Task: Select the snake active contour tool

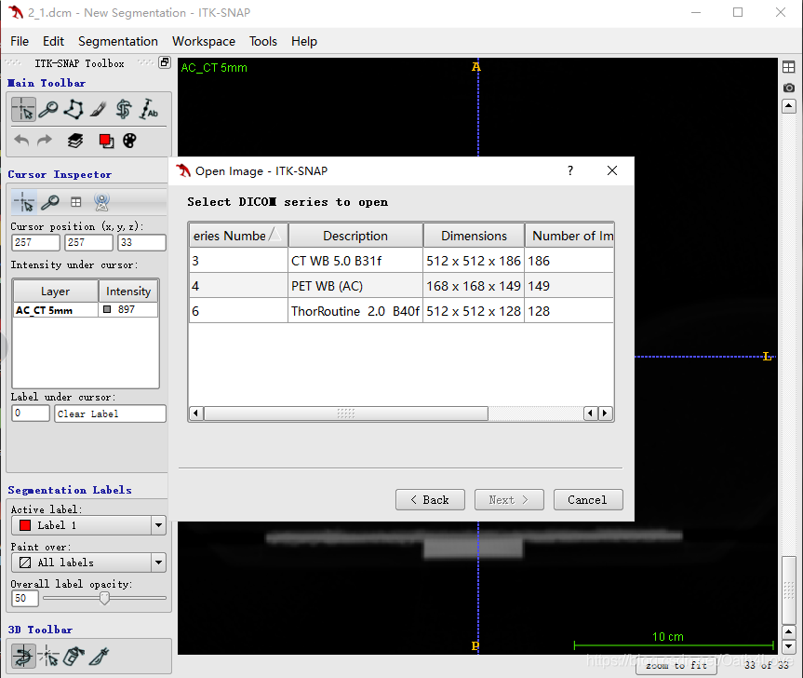Action: click(x=124, y=110)
